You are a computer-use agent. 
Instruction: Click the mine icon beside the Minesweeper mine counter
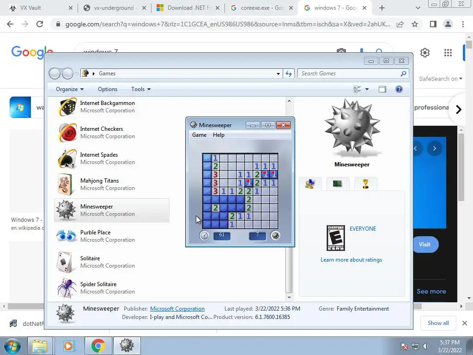275,235
